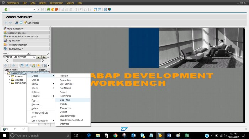
Task: Click the Favorites star icon
Action: 38,65
